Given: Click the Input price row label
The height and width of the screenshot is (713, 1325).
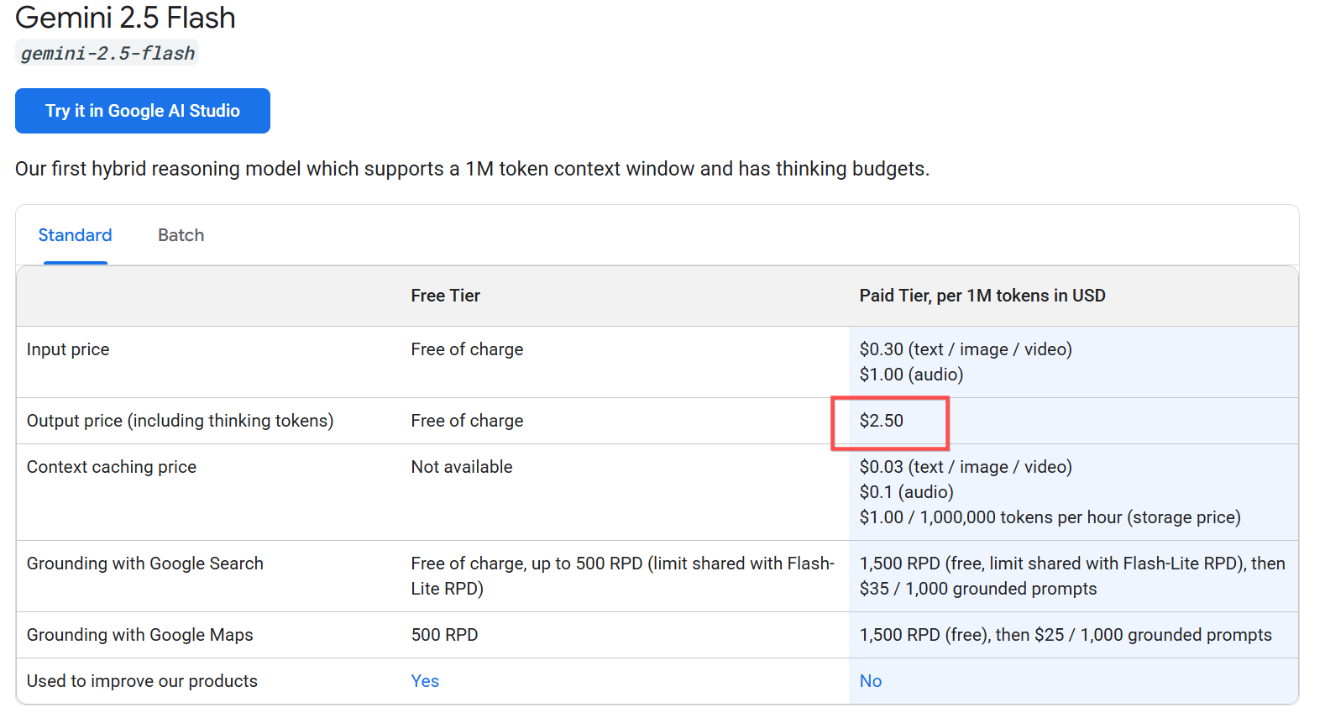Looking at the screenshot, I should pyautogui.click(x=68, y=349).
